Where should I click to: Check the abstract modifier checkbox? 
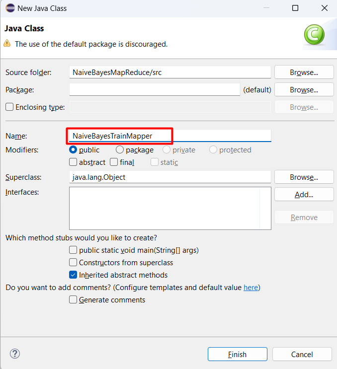click(73, 162)
